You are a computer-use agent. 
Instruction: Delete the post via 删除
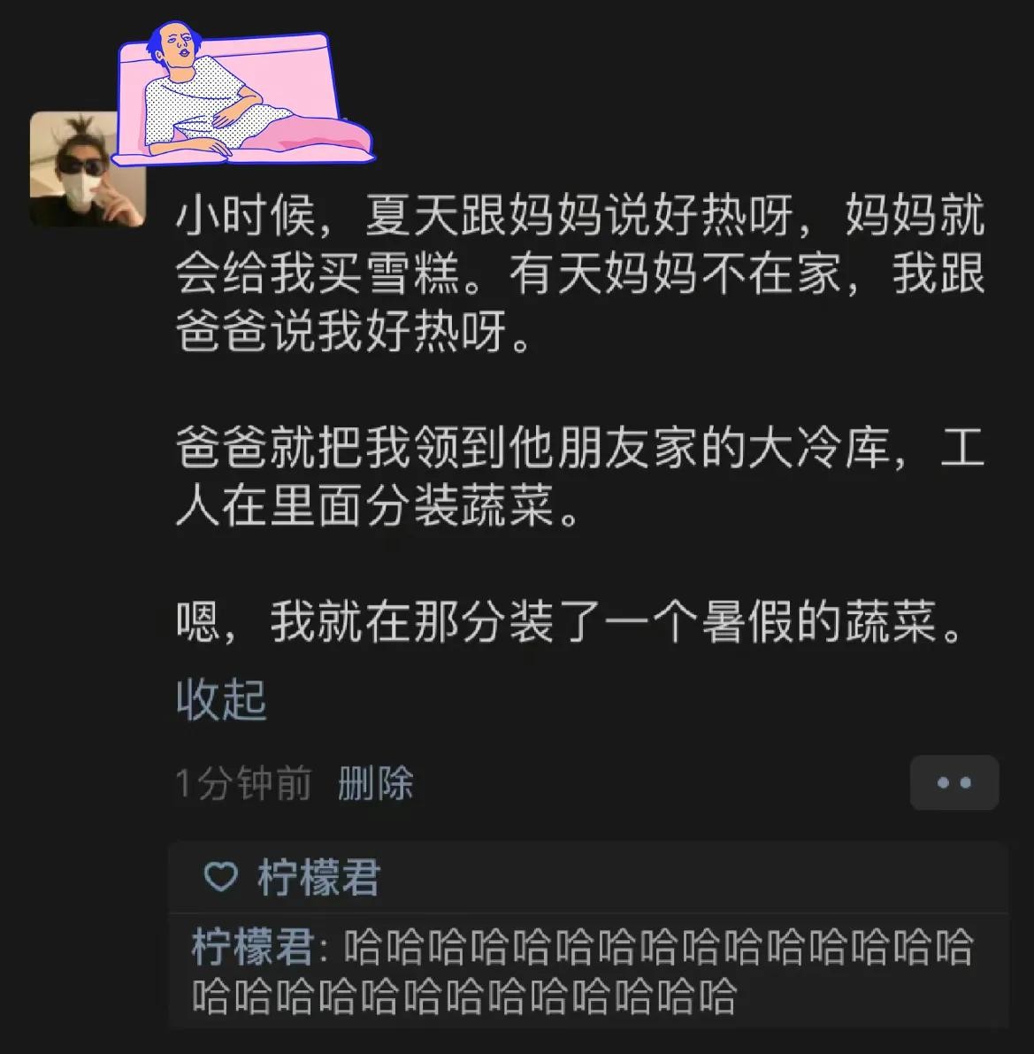[375, 783]
